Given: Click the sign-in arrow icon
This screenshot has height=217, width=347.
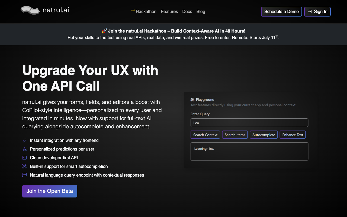Looking at the screenshot, I should tap(310, 11).
